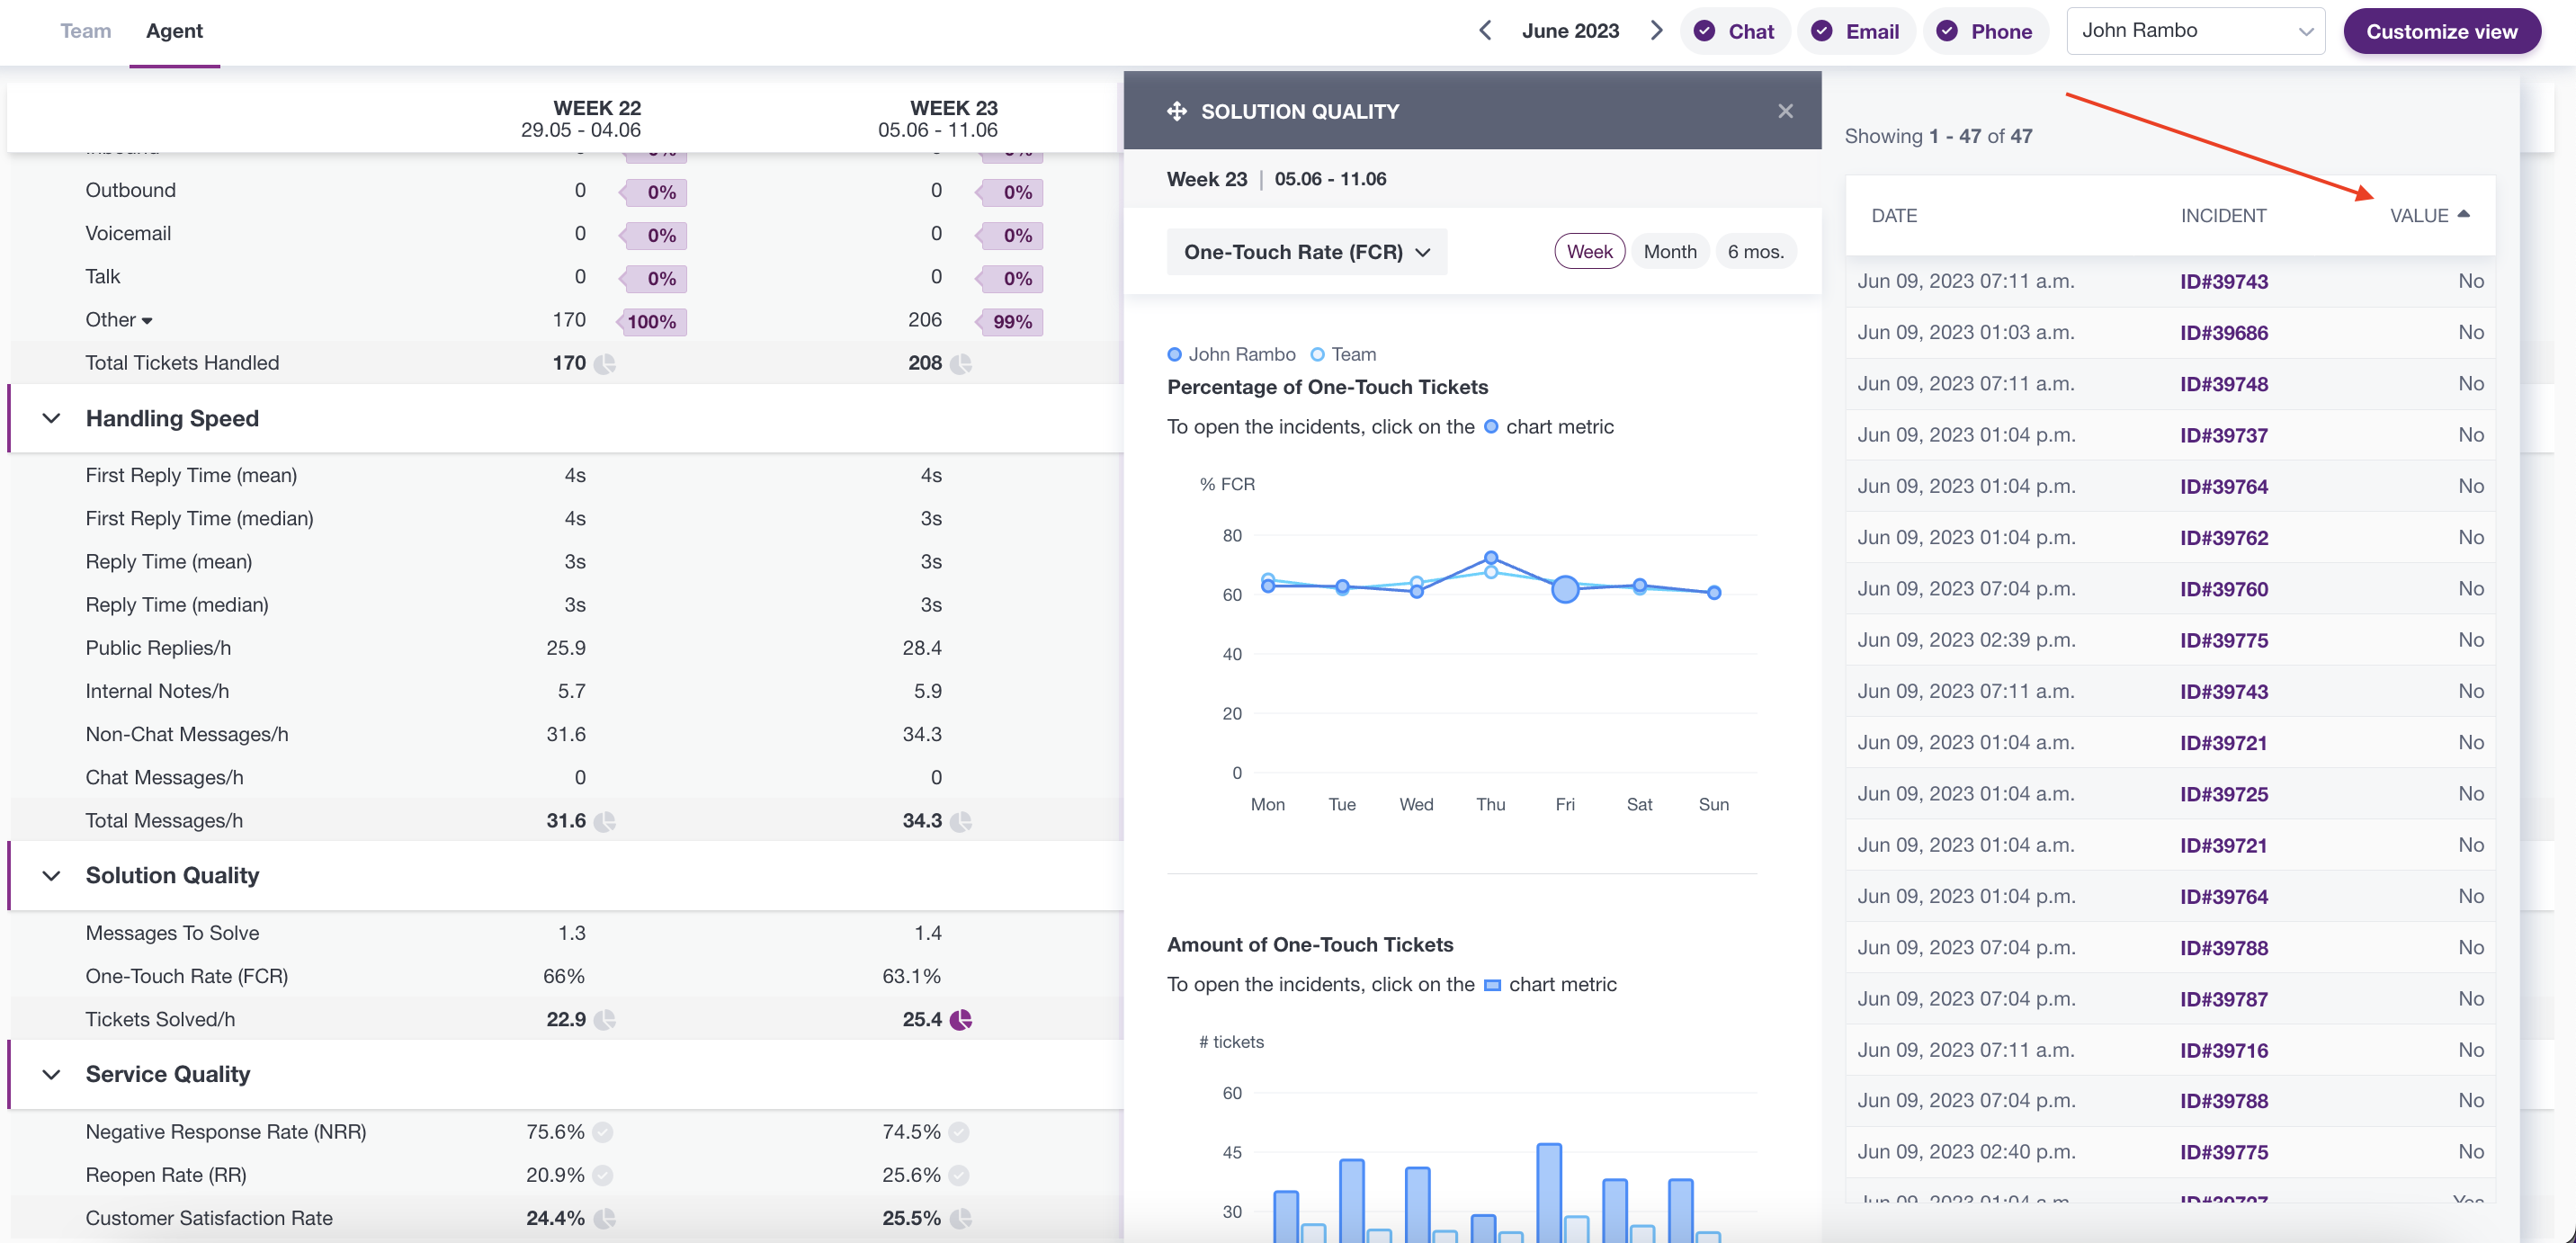Select the Month time range
This screenshot has height=1243, width=2576.
(x=1669, y=251)
